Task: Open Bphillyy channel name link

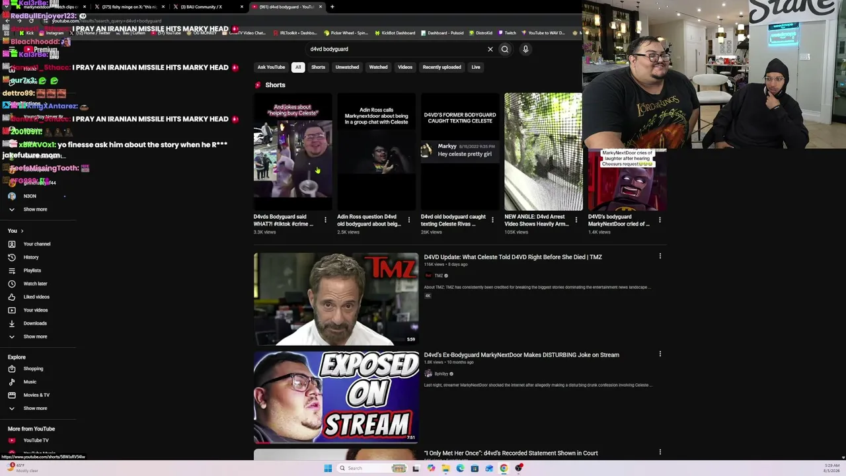Action: click(441, 374)
